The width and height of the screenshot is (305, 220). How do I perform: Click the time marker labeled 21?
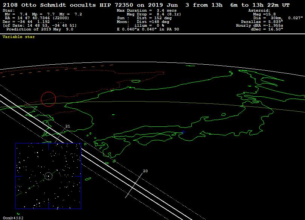tap(67, 126)
